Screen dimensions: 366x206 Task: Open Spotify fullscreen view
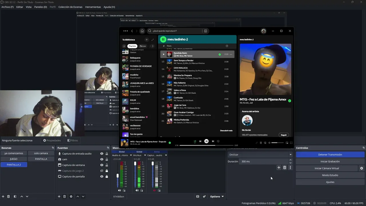coord(291,143)
